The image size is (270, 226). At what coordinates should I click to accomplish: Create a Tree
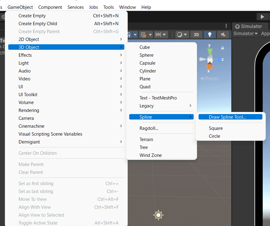click(x=161, y=147)
